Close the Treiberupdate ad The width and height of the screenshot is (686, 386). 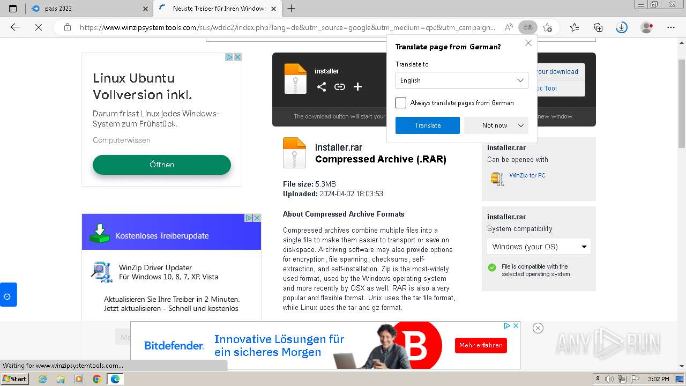tap(257, 218)
